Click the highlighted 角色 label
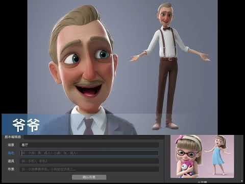 (11, 153)
